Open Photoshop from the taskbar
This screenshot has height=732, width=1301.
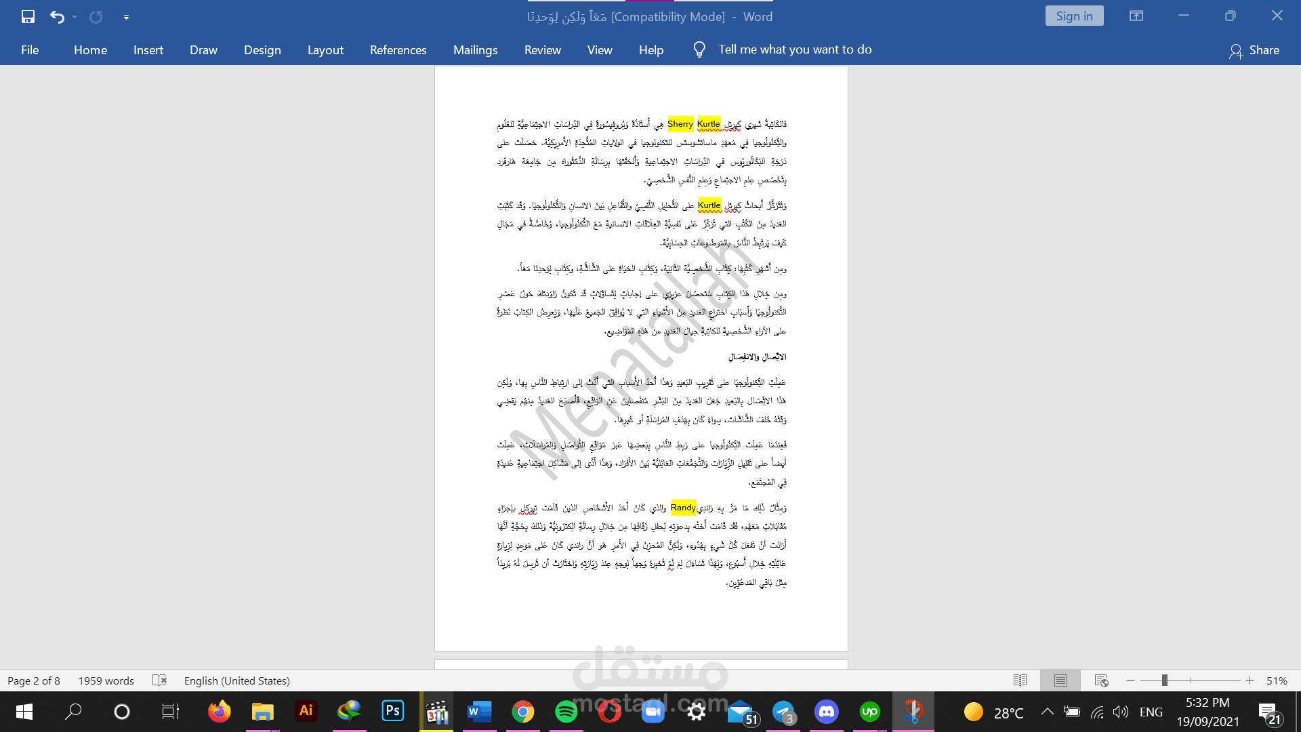[x=392, y=711]
